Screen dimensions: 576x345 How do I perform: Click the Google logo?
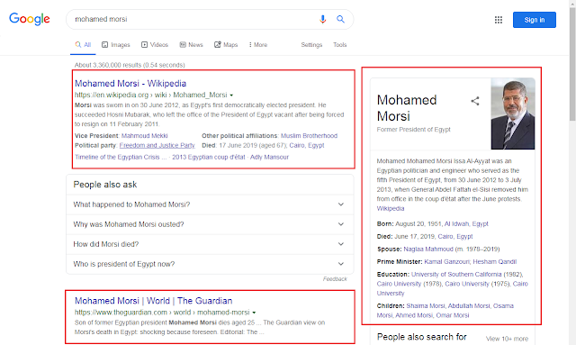(x=30, y=19)
